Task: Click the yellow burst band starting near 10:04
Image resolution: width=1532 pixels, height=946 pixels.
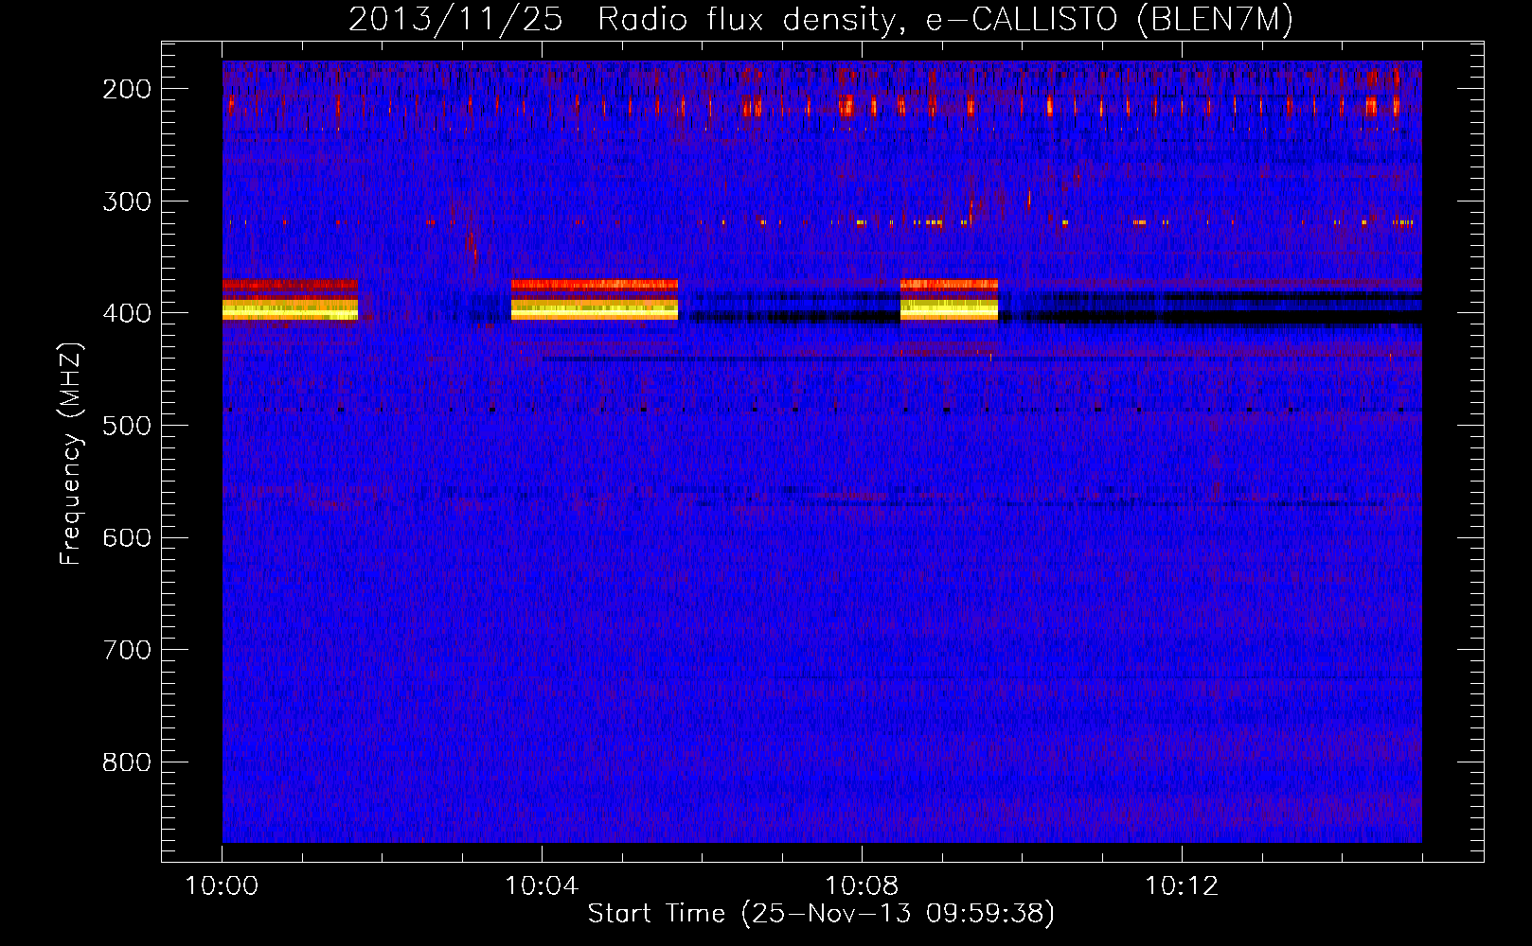Action: point(595,309)
